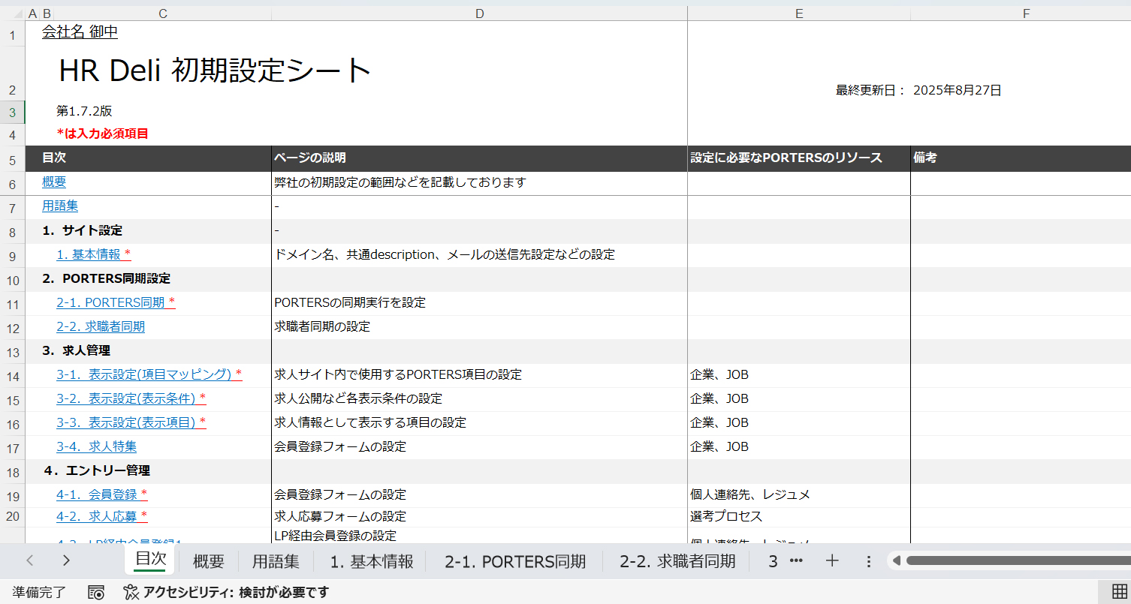Switch to the 2-1. PORTERS同期 sheet tab
The image size is (1131, 604).
(515, 560)
